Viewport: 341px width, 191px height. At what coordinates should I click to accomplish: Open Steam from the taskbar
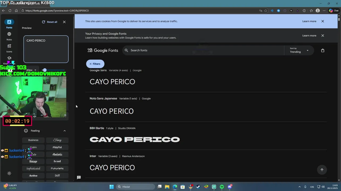coord(198,187)
